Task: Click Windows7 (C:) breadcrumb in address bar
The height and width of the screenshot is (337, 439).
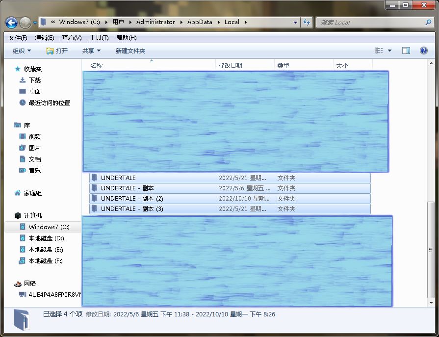Action: (x=79, y=22)
